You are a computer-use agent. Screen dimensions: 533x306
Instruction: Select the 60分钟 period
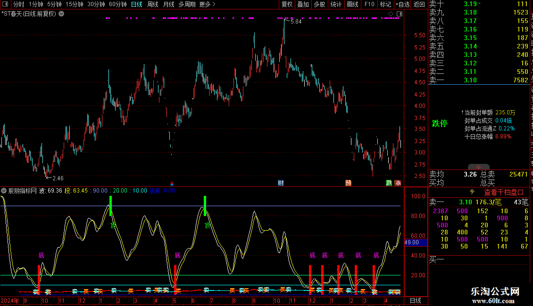117,4
